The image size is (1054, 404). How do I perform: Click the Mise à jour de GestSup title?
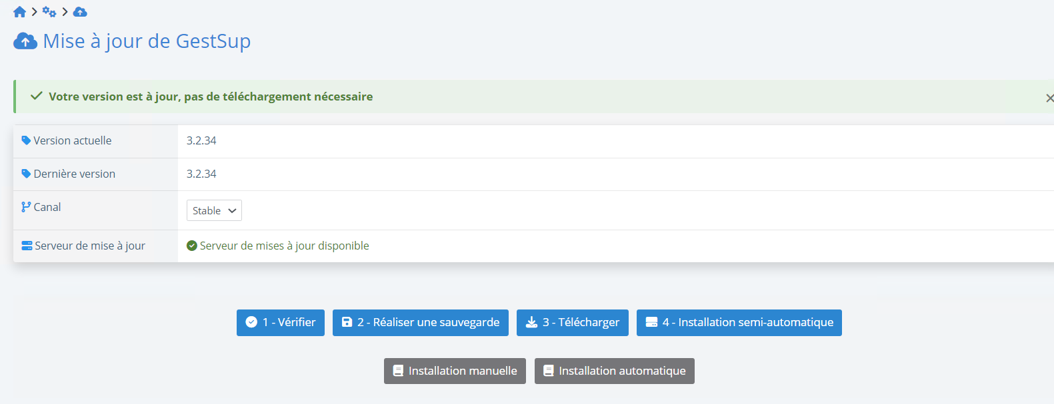tap(147, 41)
